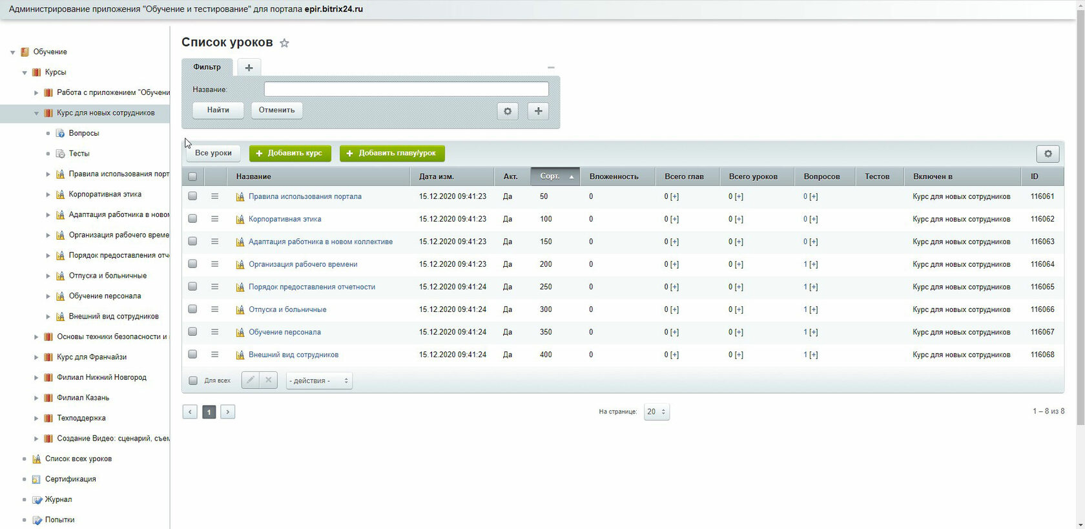
Task: Click the 'Вопросы' icon in sidebar
Action: click(x=60, y=133)
